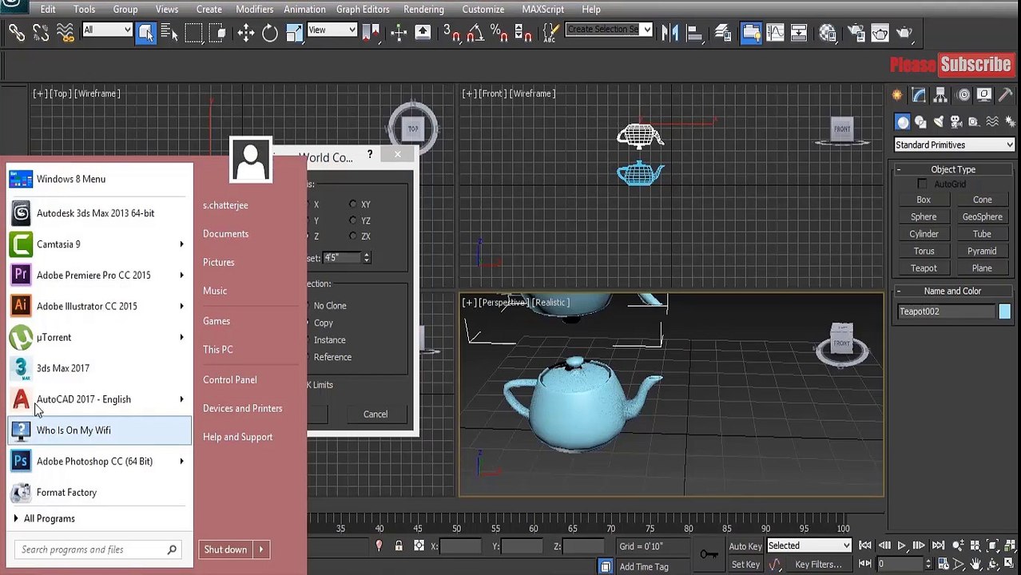The image size is (1021, 575).
Task: Toggle Angle Snap in toolbar
Action: [475, 33]
